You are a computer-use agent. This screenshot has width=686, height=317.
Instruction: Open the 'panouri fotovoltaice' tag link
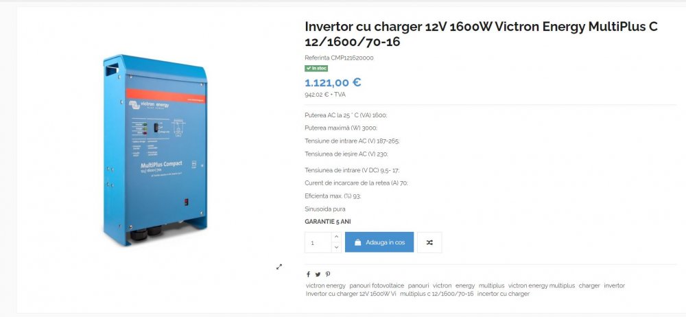(x=377, y=285)
